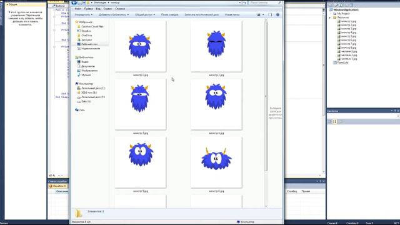Open the help icon in Explorer toolbar
Image resolution: width=400 pixels, height=225 pixels.
point(277,15)
